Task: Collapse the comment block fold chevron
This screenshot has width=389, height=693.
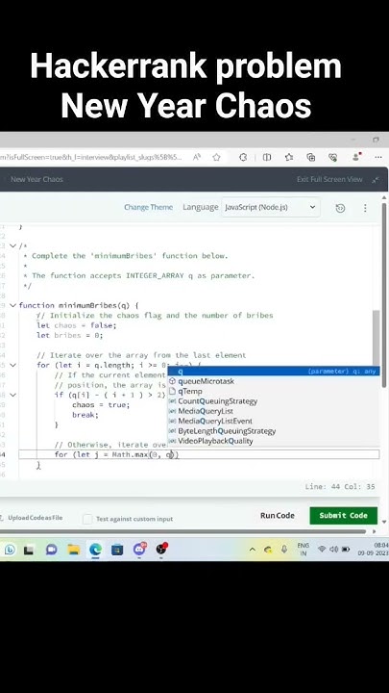Action: pyautogui.click(x=13, y=245)
